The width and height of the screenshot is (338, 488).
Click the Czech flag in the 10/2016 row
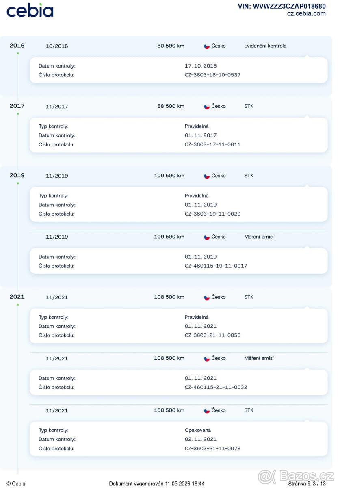pos(207,46)
